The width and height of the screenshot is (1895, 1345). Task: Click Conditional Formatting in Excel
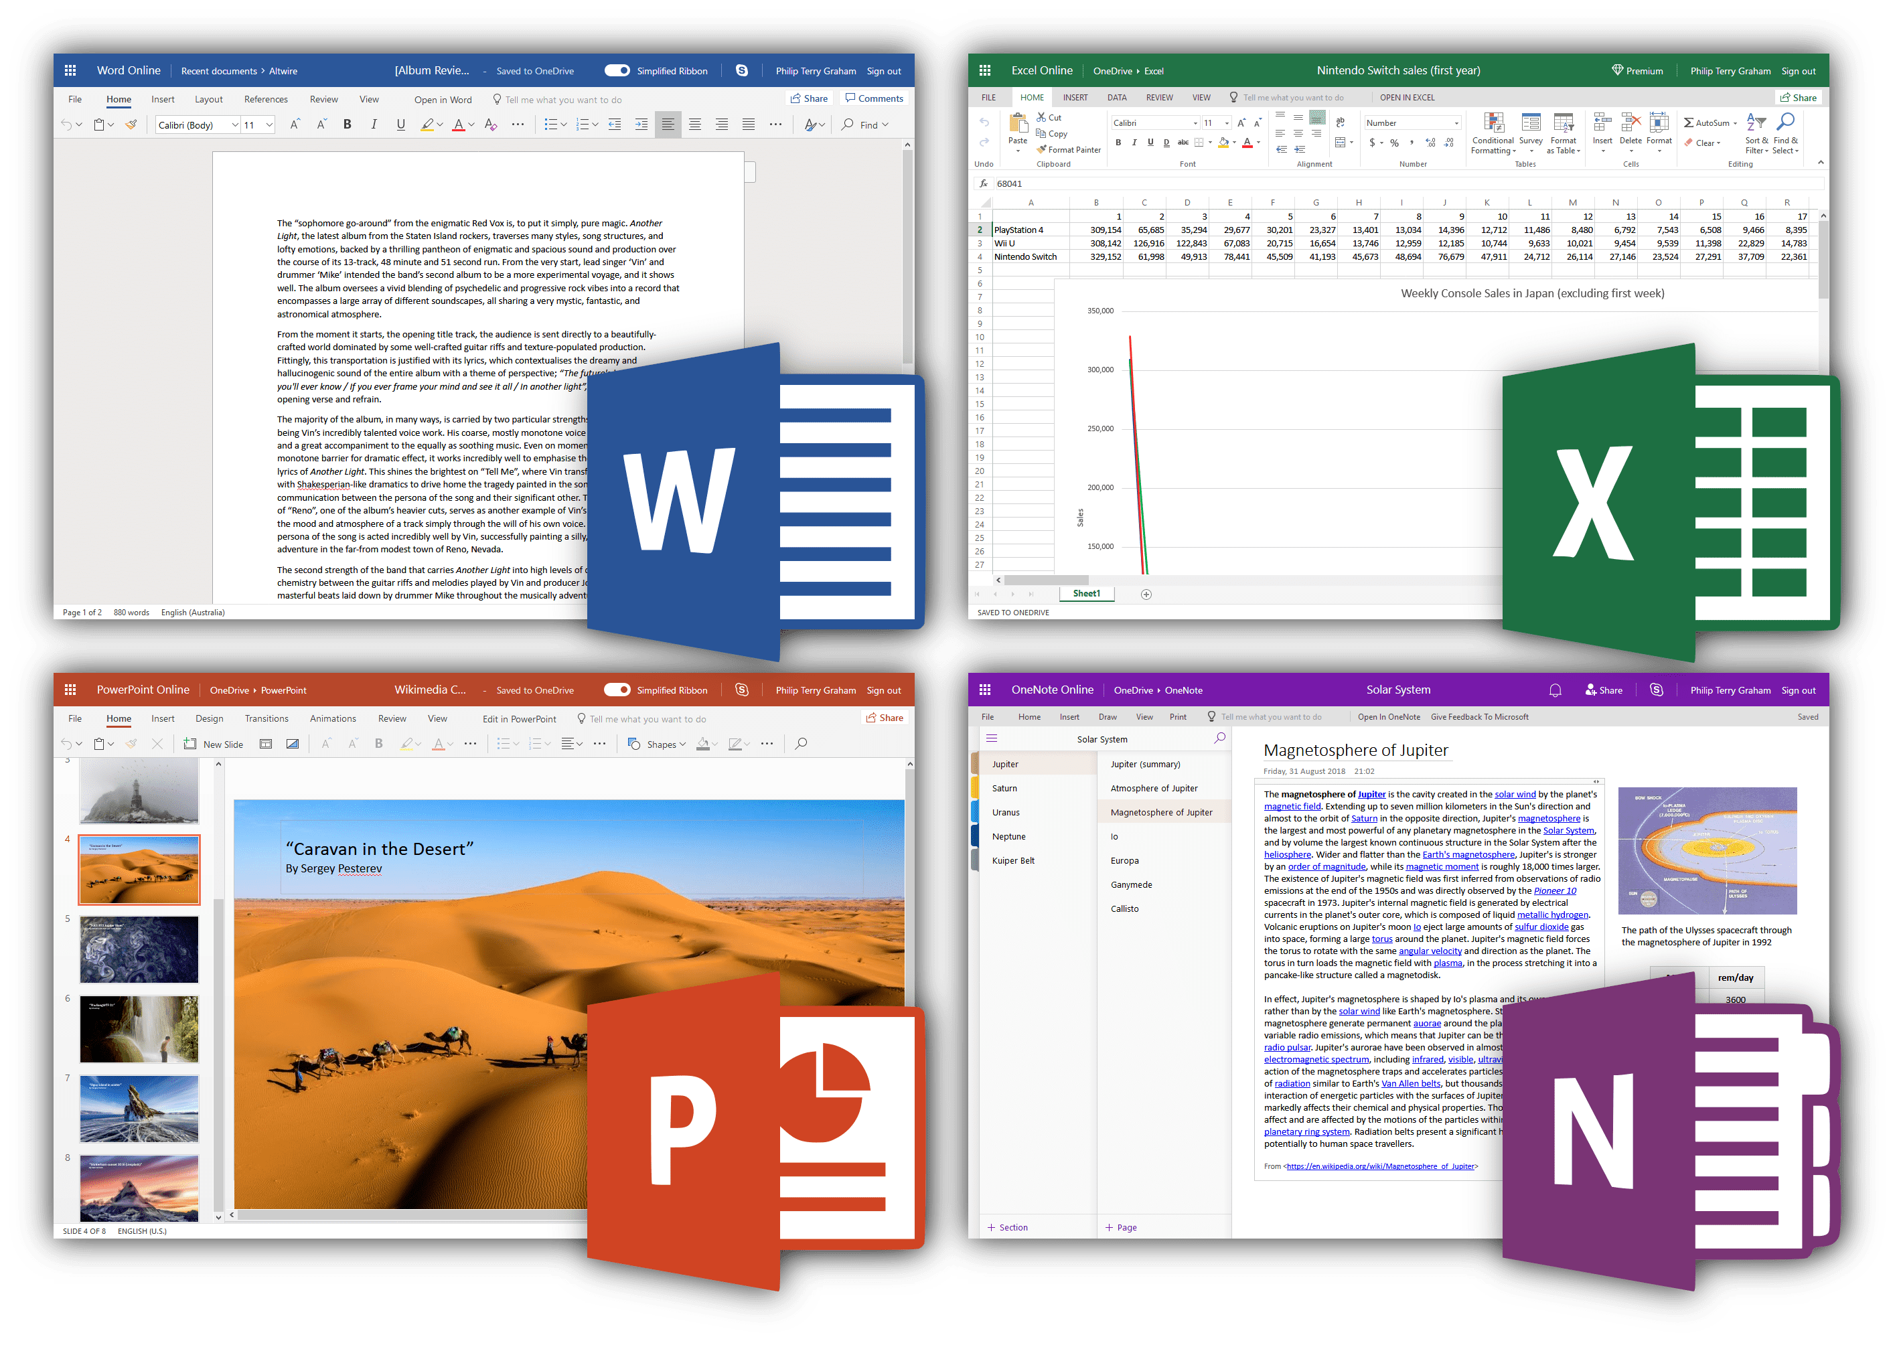(1493, 133)
